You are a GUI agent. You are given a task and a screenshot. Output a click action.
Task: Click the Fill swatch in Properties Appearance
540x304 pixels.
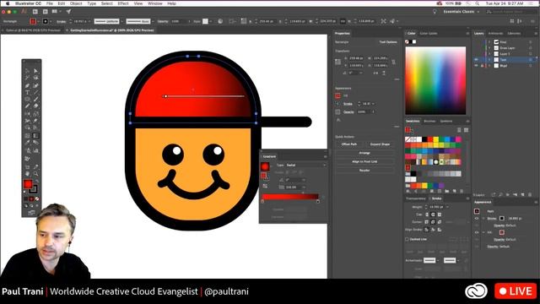[337, 95]
